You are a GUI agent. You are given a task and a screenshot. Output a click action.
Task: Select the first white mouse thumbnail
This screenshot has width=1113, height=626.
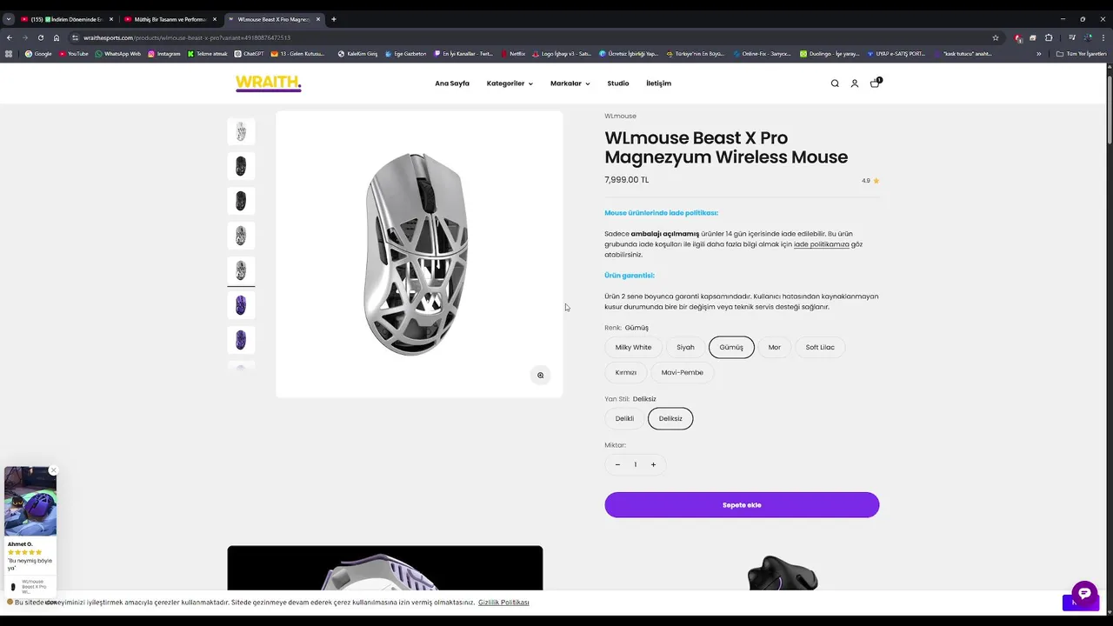pos(241,131)
